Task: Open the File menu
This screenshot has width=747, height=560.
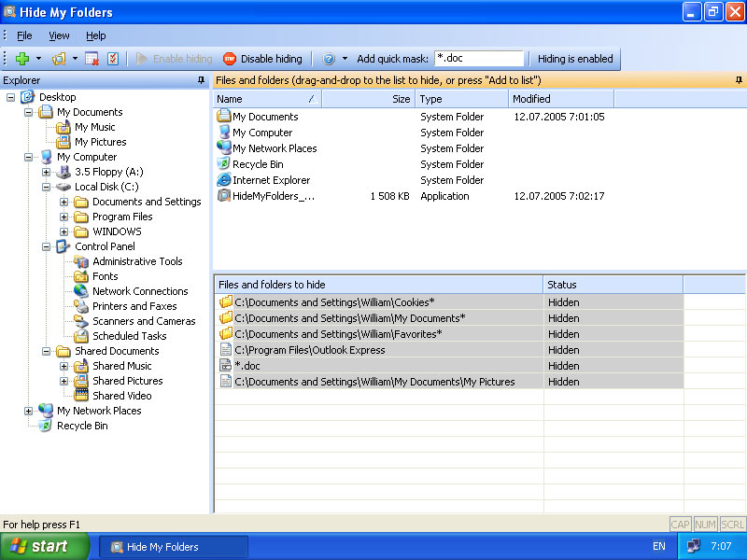Action: [x=24, y=35]
